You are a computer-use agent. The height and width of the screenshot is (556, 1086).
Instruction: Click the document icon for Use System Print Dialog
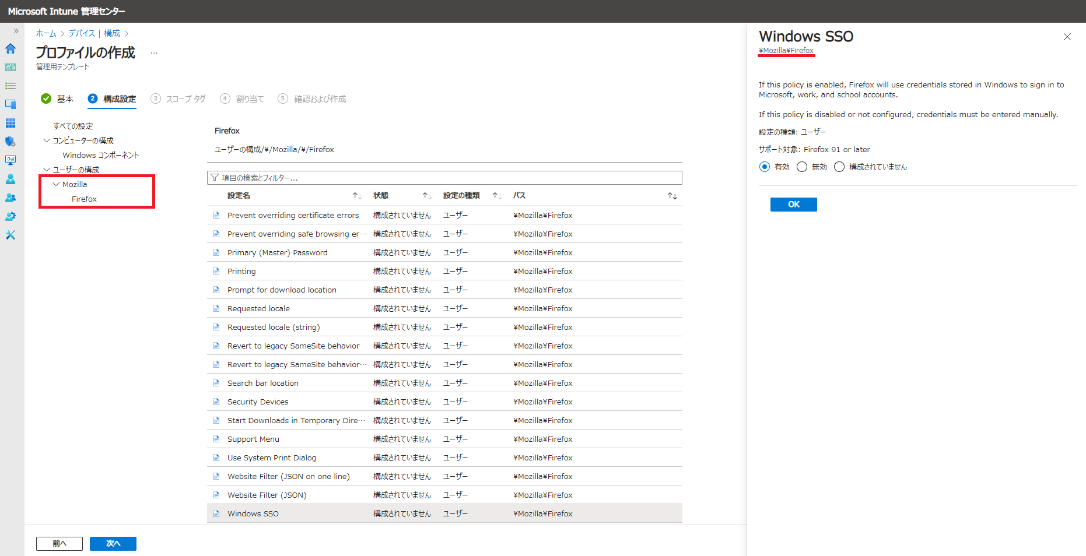[216, 458]
